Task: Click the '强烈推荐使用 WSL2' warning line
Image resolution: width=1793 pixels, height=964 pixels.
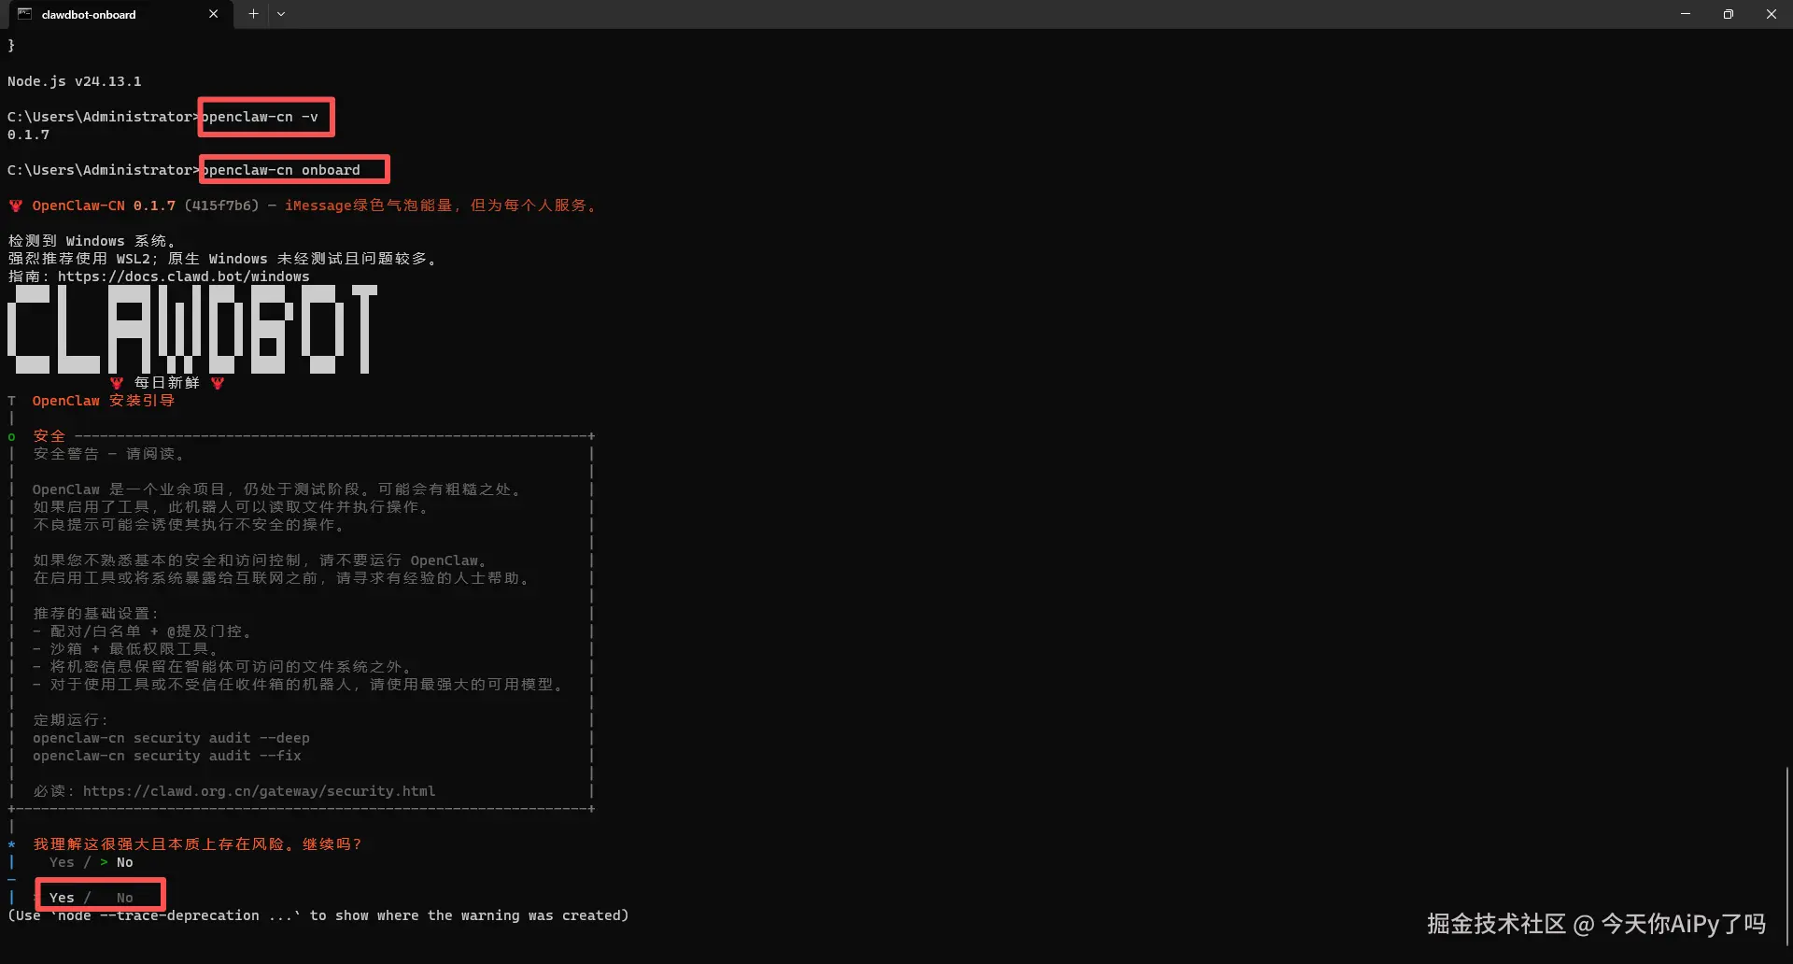Action: tap(222, 259)
